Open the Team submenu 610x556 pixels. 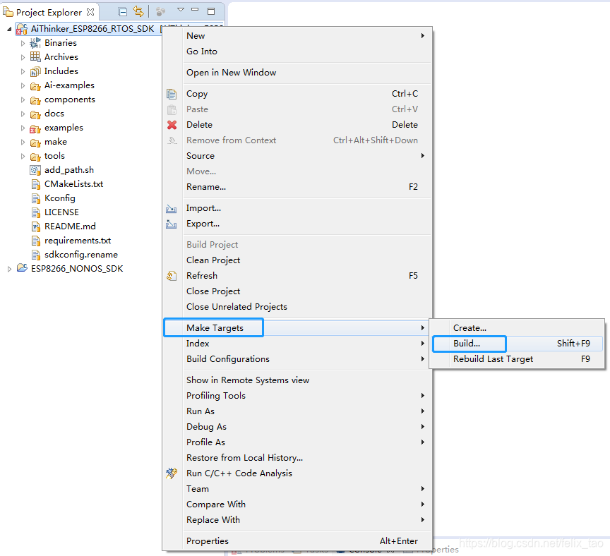pyautogui.click(x=298, y=489)
